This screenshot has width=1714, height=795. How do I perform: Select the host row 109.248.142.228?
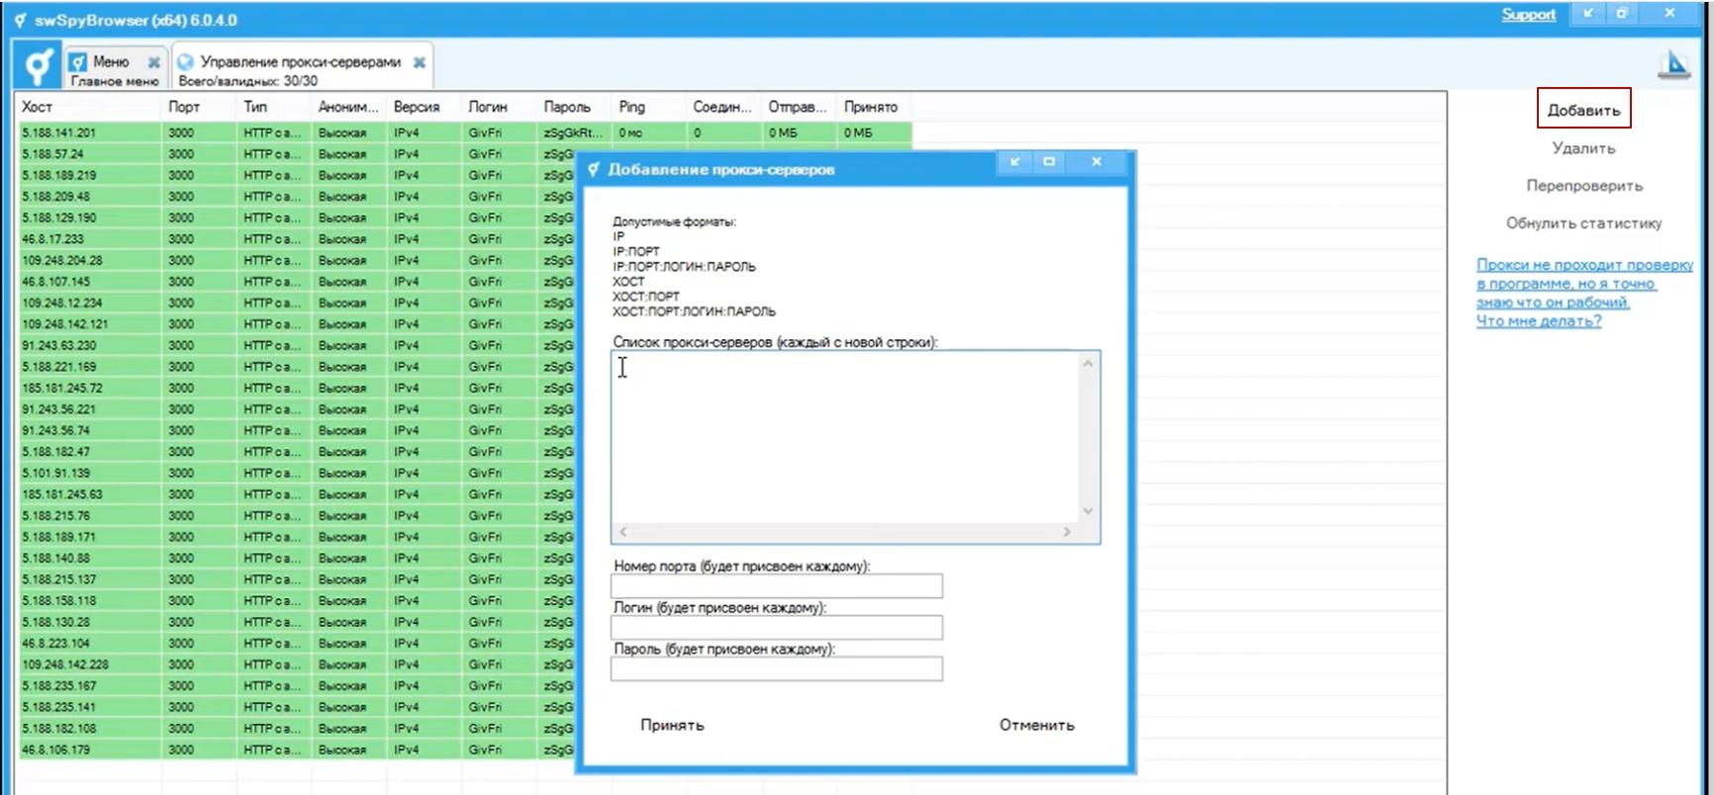pyautogui.click(x=297, y=664)
